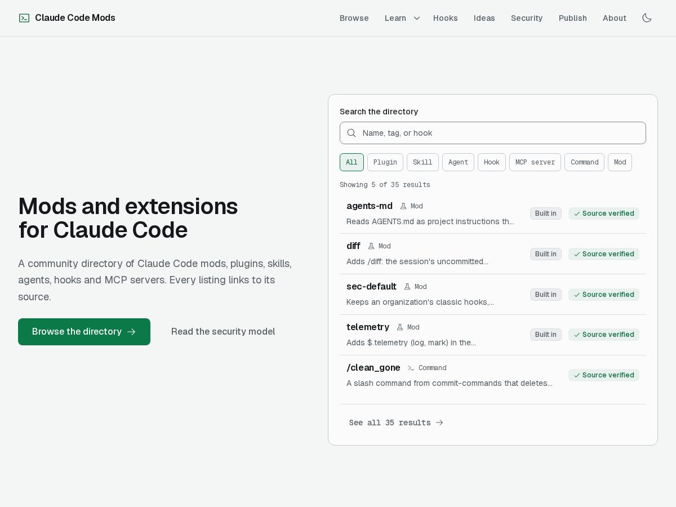676x507 pixels.
Task: Open the Browse nav item
Action: (354, 18)
